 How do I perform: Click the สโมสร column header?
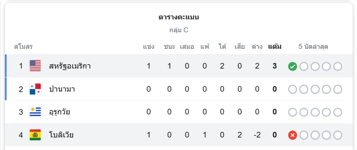point(24,46)
